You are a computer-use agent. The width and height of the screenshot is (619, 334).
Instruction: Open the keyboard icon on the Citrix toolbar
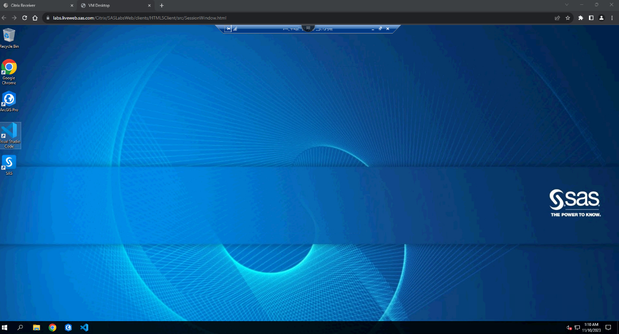pos(228,29)
